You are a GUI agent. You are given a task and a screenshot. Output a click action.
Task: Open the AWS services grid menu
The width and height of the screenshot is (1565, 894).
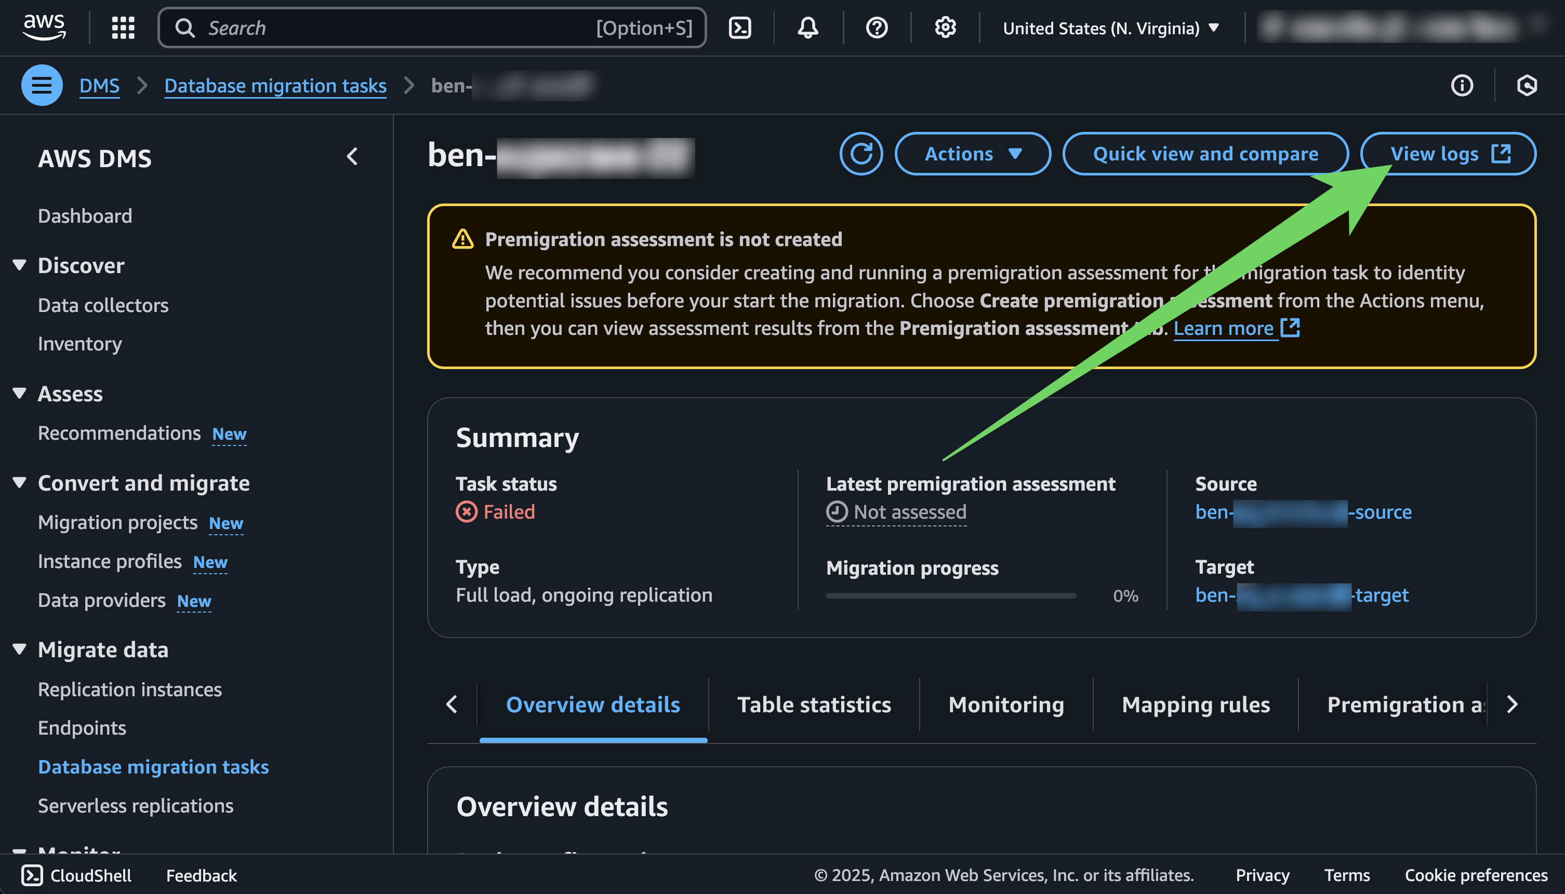click(x=123, y=28)
